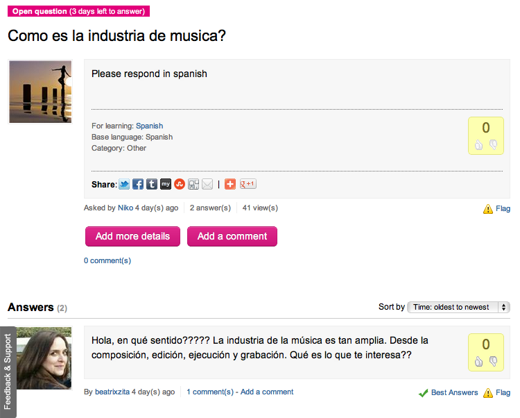Open the Feedback & Support side tab
This screenshot has width=520, height=418.
(x=8, y=371)
